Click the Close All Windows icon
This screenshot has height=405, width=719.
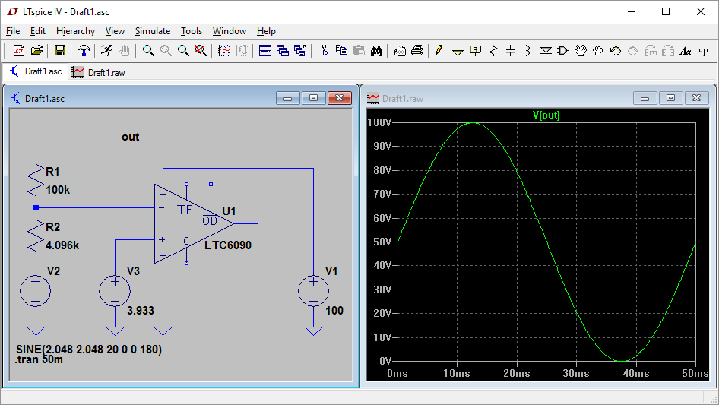click(x=300, y=50)
